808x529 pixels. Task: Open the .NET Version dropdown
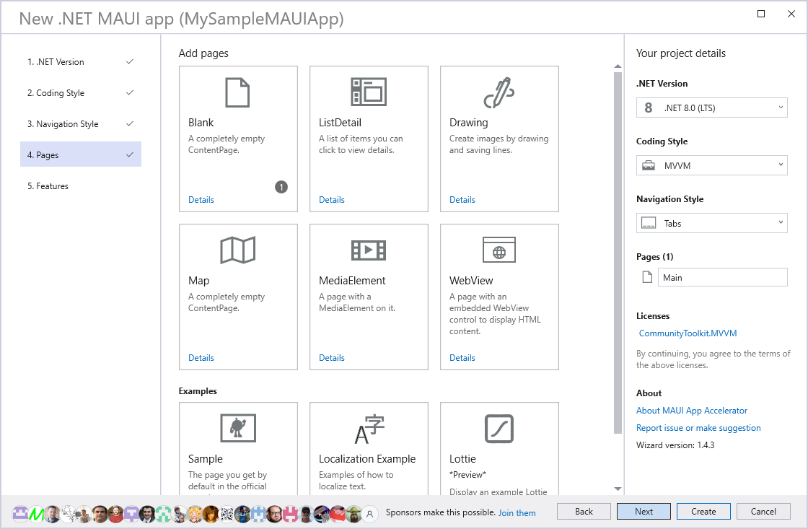711,108
